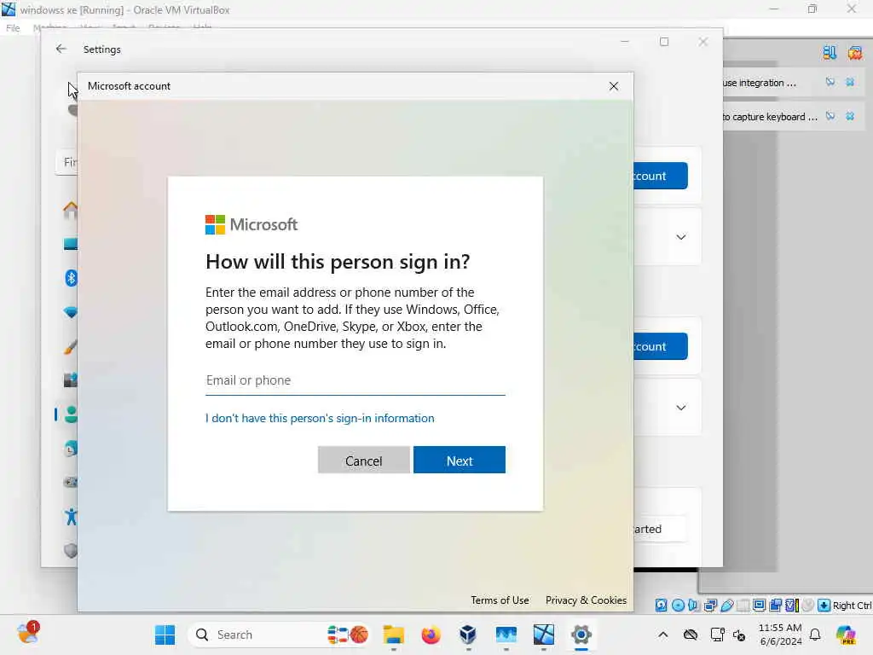
Task: Open the notification bell in the tray
Action: pos(815,635)
